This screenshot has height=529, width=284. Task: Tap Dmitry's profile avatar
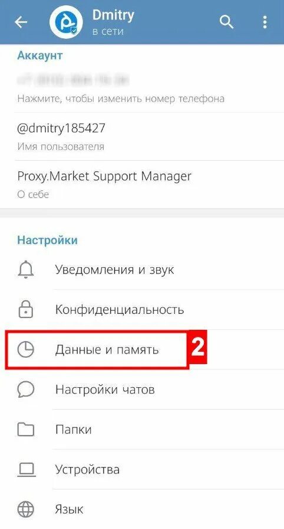[x=67, y=22]
